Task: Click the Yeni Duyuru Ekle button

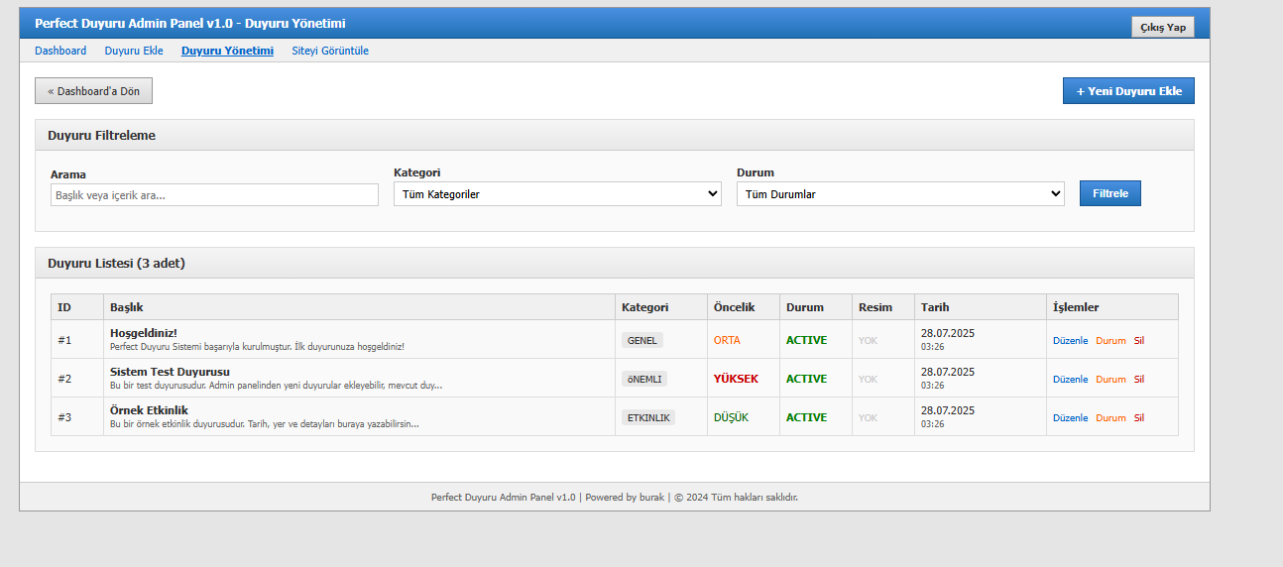Action: click(1128, 90)
